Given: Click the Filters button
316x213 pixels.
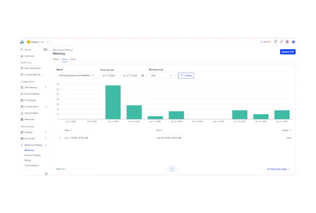Looking at the screenshot, I should point(186,75).
